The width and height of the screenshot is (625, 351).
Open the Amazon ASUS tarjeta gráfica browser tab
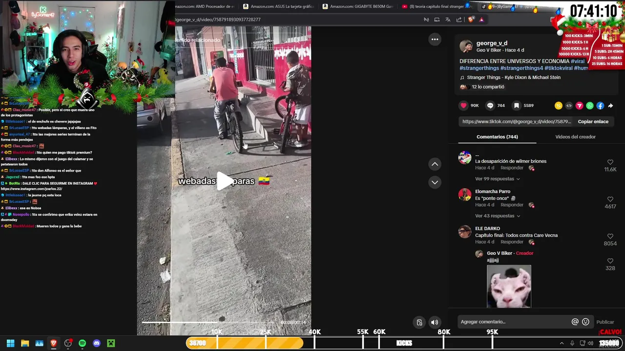(x=279, y=6)
